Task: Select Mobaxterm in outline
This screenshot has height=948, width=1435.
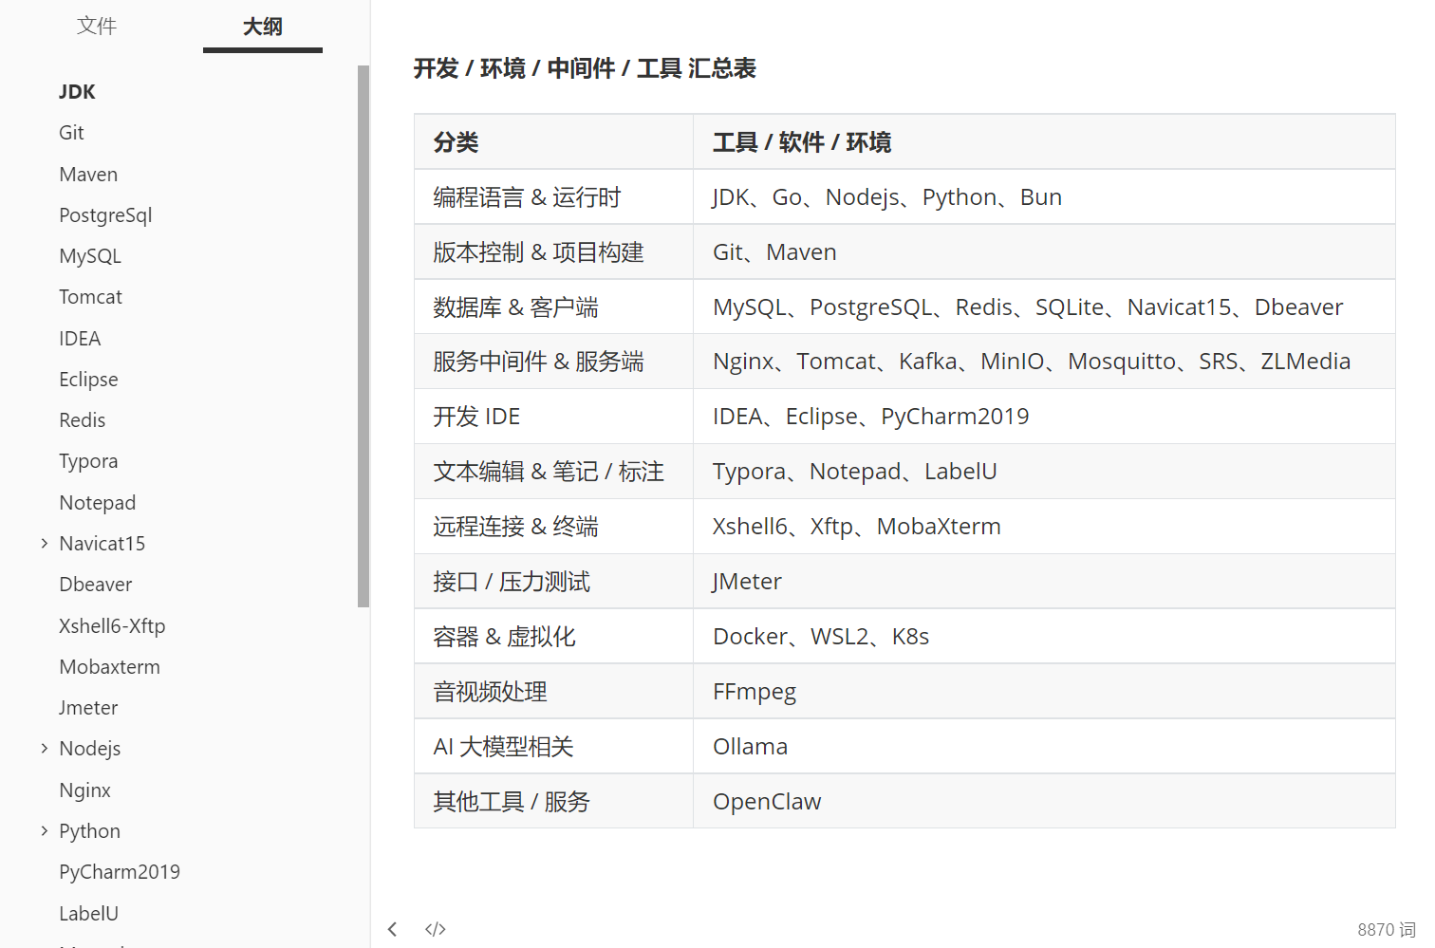Action: [x=109, y=667]
